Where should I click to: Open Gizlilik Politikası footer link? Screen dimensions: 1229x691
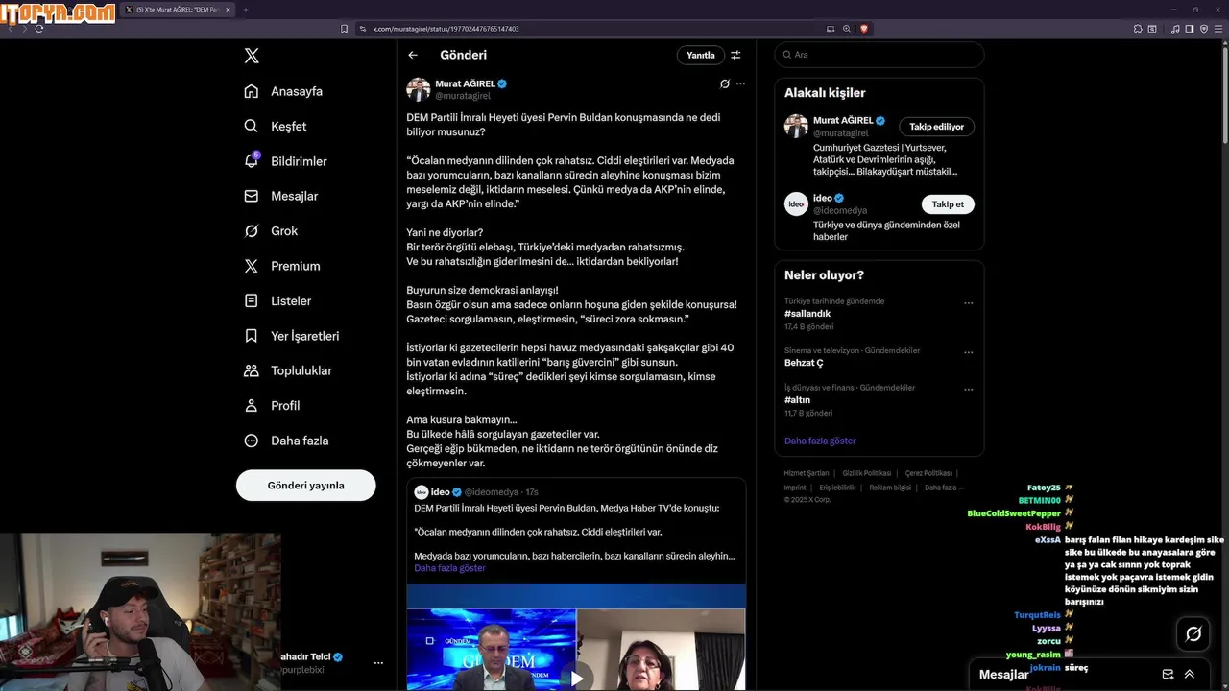click(867, 473)
